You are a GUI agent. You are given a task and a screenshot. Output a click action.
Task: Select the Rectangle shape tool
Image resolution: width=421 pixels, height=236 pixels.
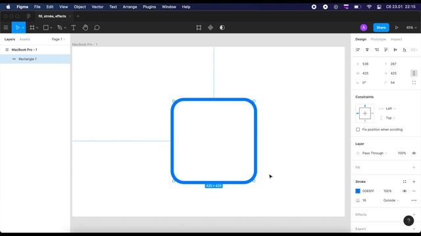[x=46, y=28]
